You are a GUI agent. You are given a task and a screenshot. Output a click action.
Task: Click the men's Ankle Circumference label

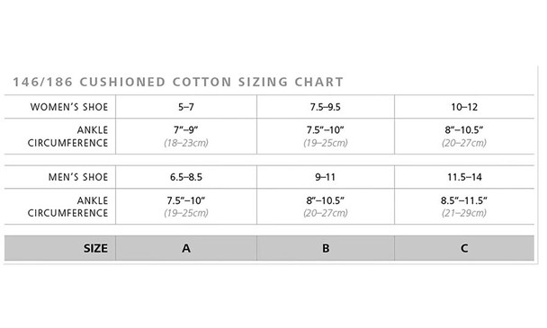tap(67, 207)
